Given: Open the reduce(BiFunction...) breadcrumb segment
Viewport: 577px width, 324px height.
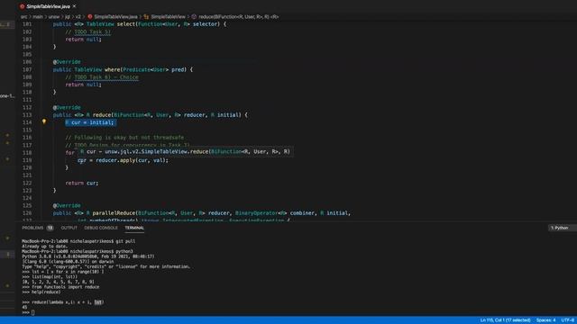Looking at the screenshot, I should tap(238, 16).
